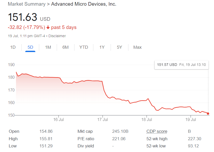
Task: Click the 19 Jul axis label
Action: [191, 119]
